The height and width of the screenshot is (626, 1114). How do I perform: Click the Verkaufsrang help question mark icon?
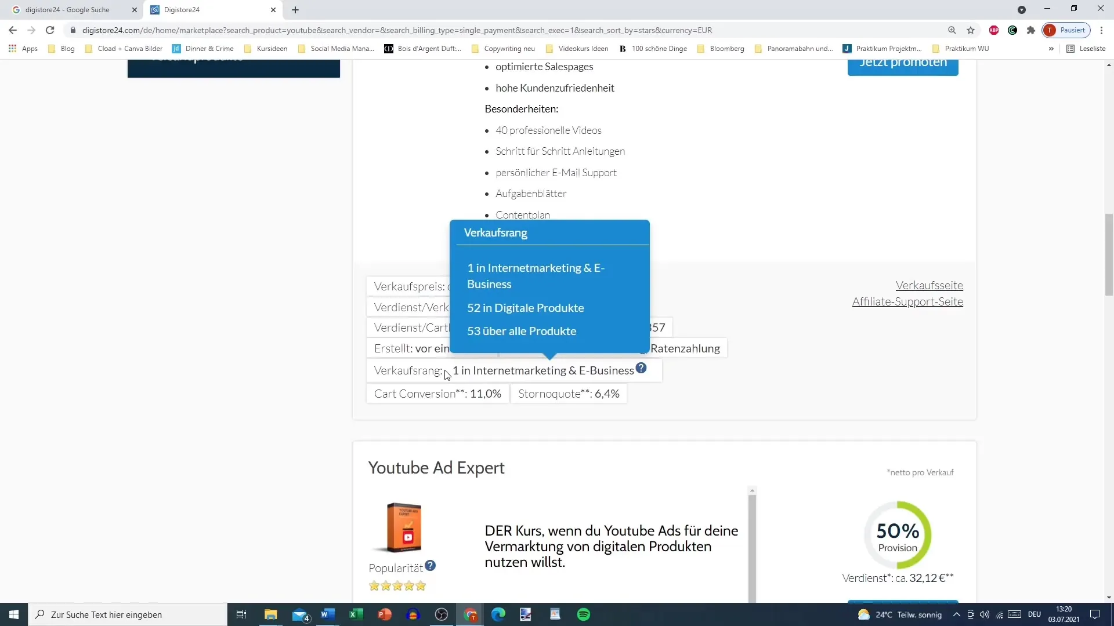(641, 368)
